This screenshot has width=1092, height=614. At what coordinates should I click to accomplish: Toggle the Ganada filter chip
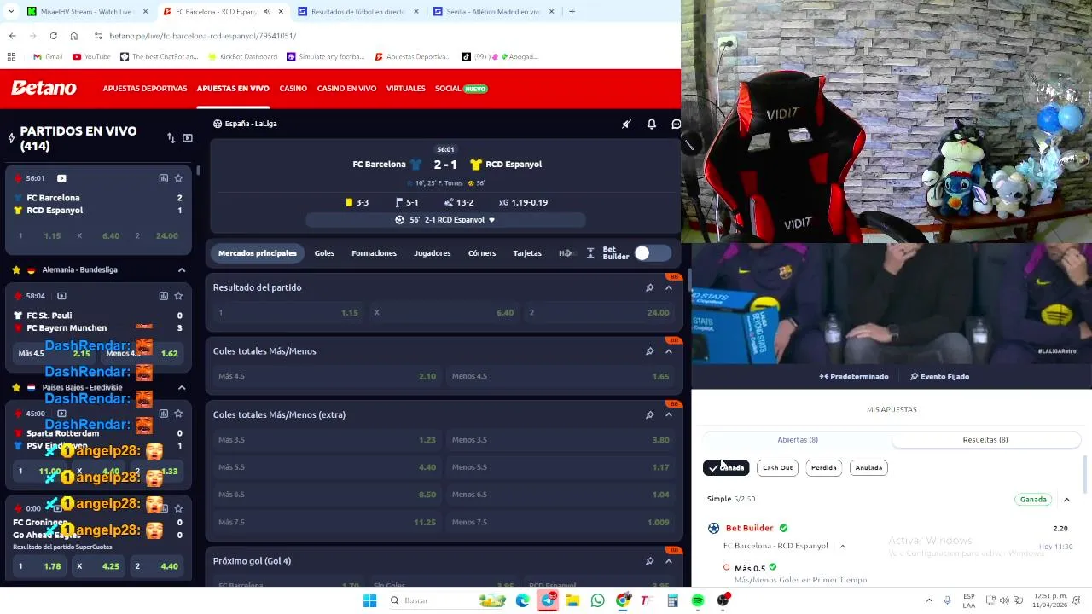click(x=726, y=467)
